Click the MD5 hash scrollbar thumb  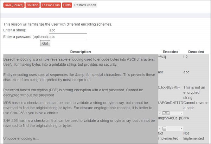tap(166, 113)
